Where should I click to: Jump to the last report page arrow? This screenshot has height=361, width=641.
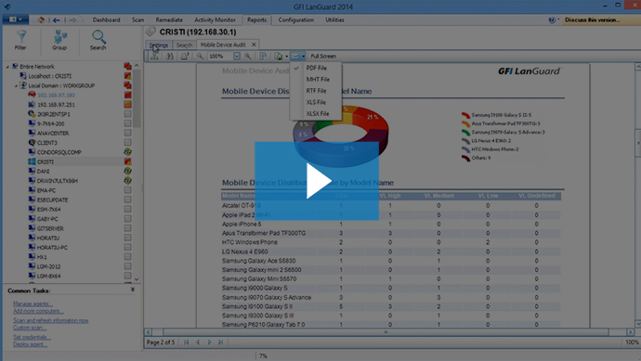221,342
